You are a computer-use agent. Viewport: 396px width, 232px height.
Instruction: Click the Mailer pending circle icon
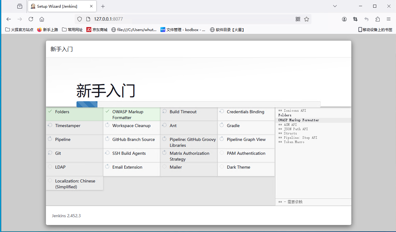pos(164,167)
